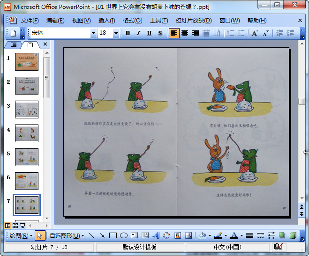Click Increase Indent icon
Viewport: 309px width, 256px height.
coord(290,33)
